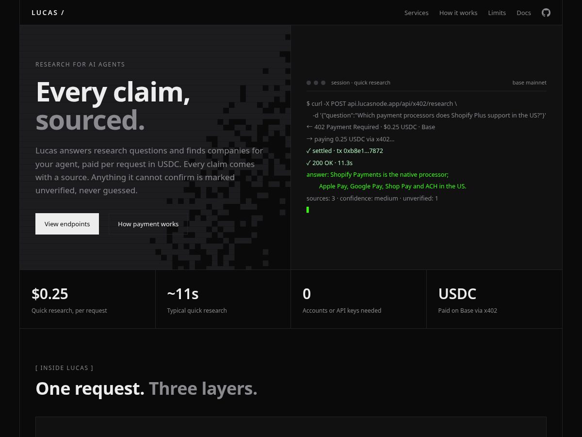
Task: Click the curl POST command line
Action: tap(382, 103)
